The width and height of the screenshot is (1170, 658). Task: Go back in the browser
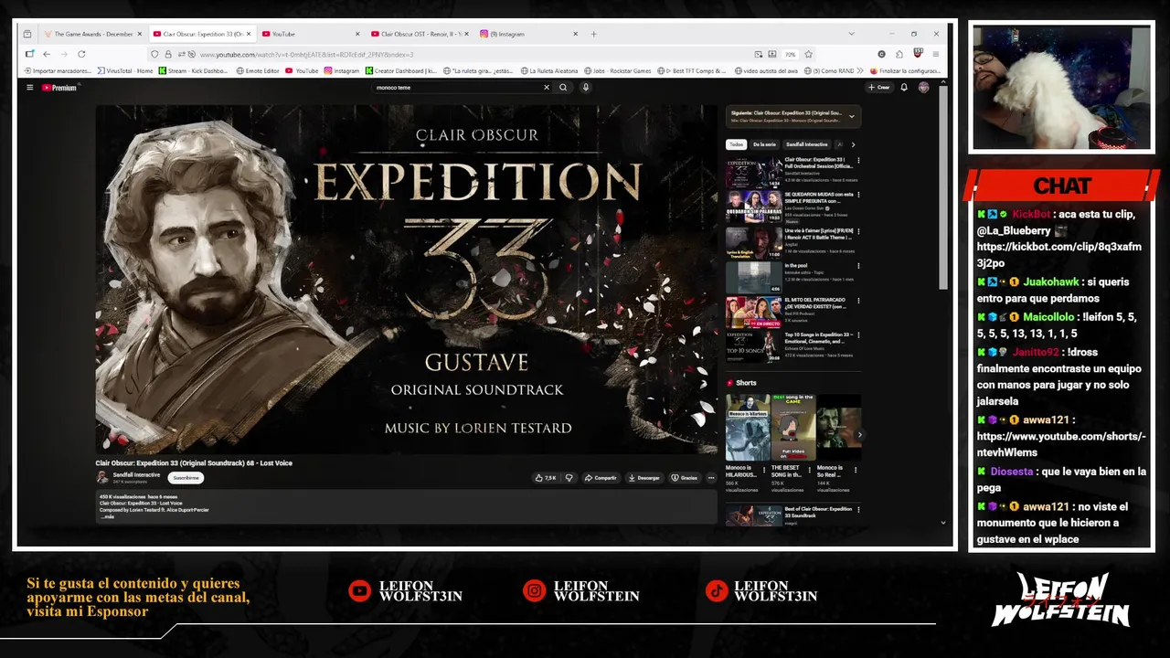[47, 54]
